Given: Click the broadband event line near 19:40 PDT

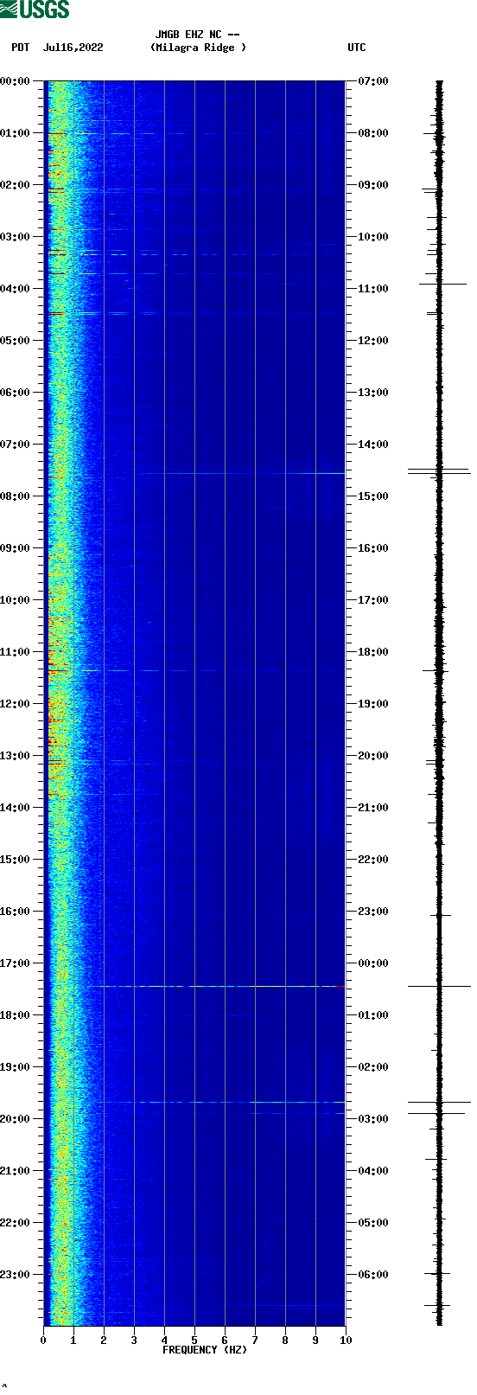Looking at the screenshot, I should (225, 1102).
